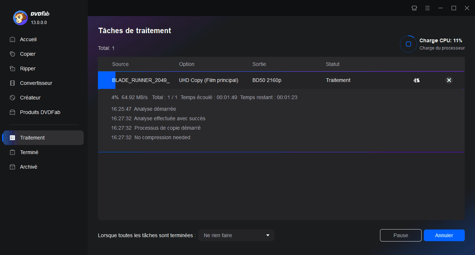Click the Convertisseur film icon
This screenshot has width=475, height=255.
click(12, 83)
